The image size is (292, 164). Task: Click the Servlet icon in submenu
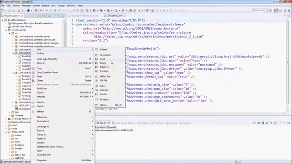pyautogui.click(x=96, y=94)
